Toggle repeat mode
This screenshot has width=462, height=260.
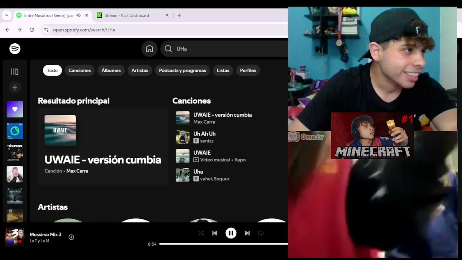point(261,233)
